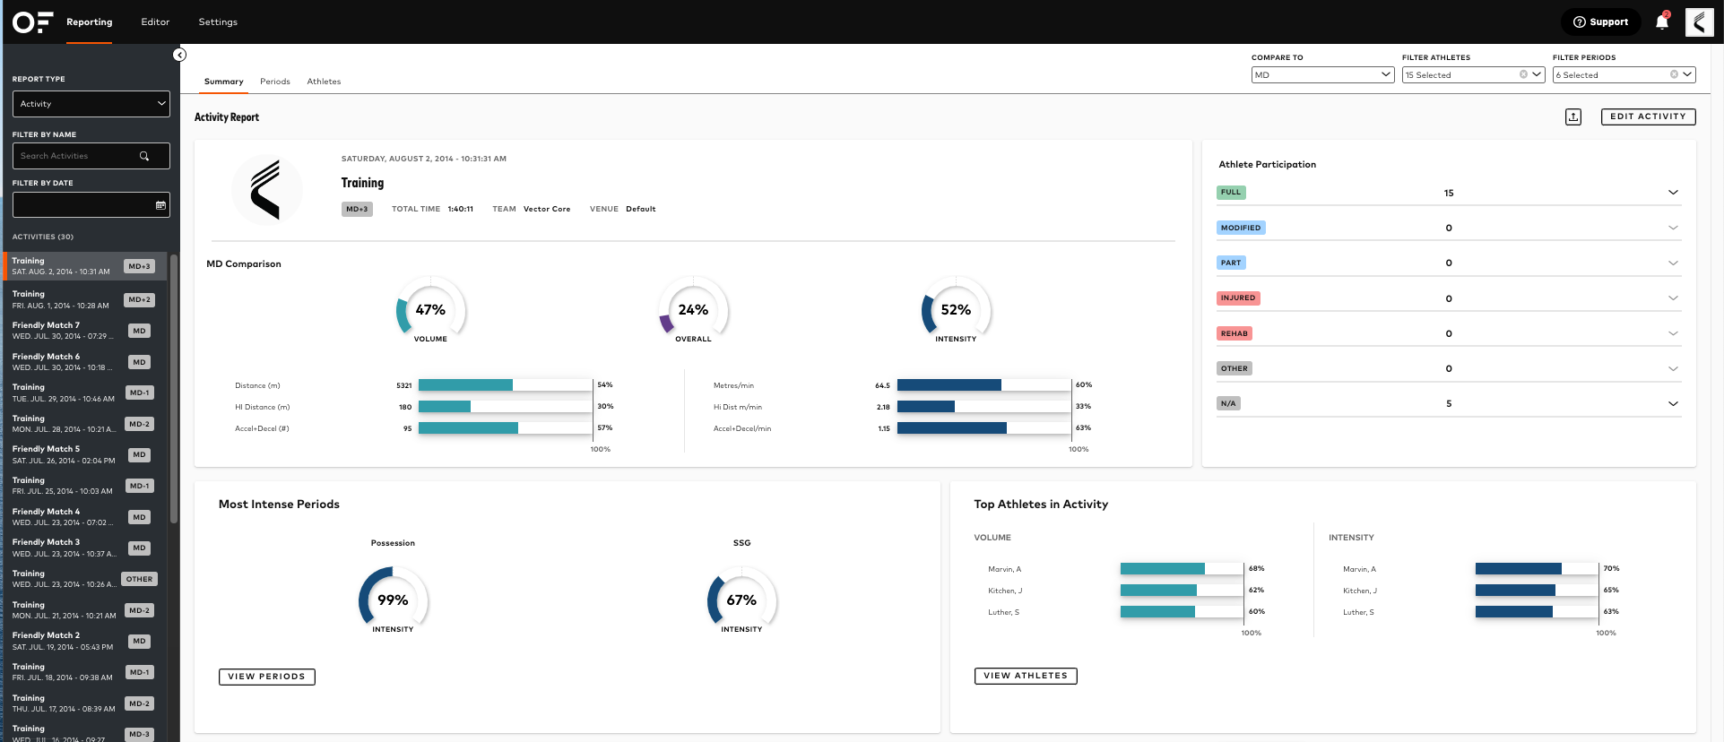The height and width of the screenshot is (742, 1724).
Task: Click the export share icon
Action: 1573,116
